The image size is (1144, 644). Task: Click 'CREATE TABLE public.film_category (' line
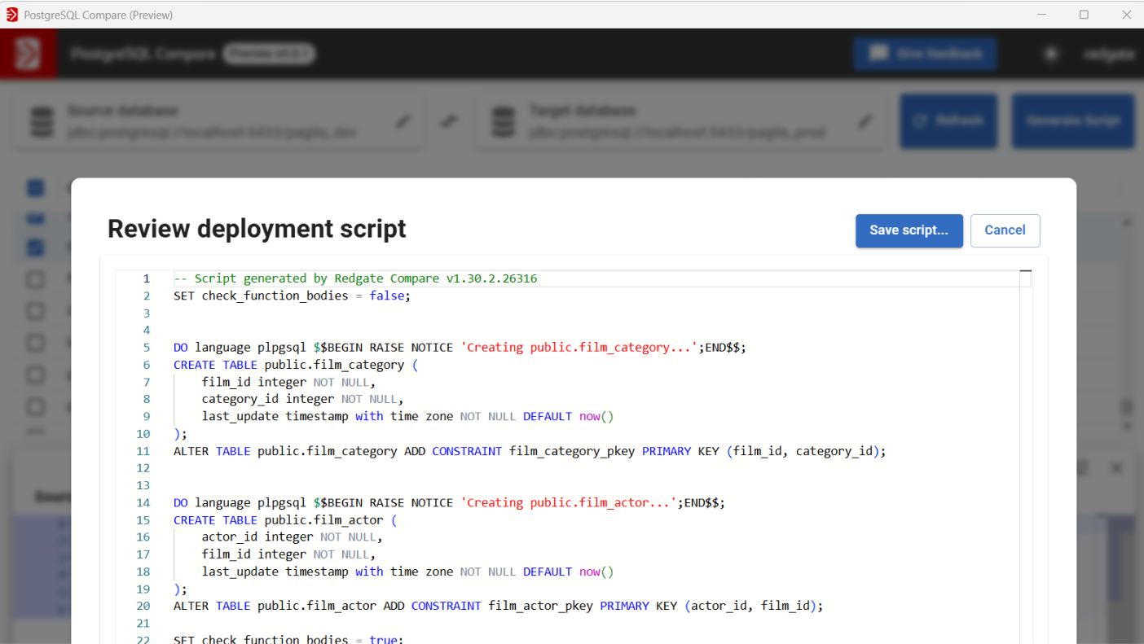pyautogui.click(x=296, y=365)
